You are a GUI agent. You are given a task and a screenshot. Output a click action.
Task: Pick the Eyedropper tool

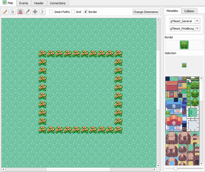(27, 12)
